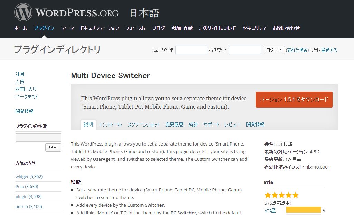Open このサイトについて in the top nav

click(217, 28)
